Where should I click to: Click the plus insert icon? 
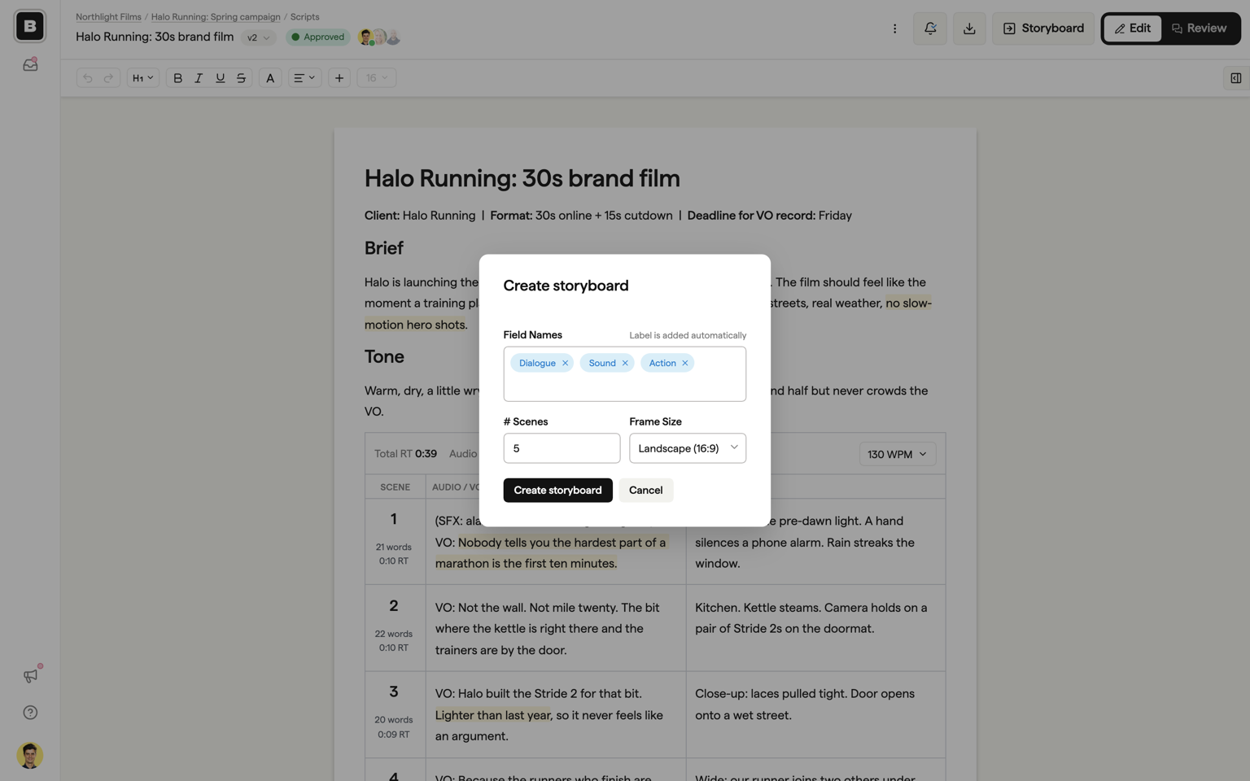click(339, 78)
